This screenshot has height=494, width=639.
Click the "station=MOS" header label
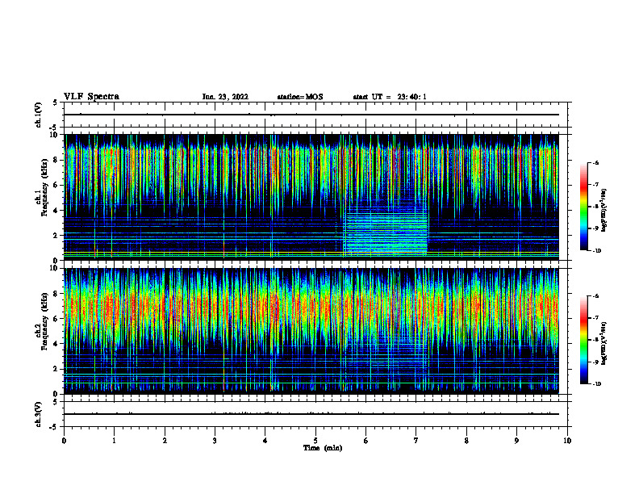[x=300, y=97]
